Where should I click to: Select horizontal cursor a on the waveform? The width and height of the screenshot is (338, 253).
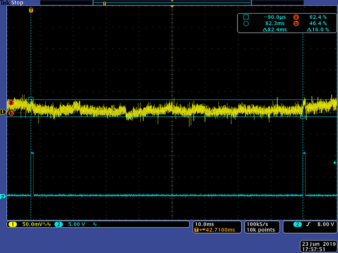(11, 102)
